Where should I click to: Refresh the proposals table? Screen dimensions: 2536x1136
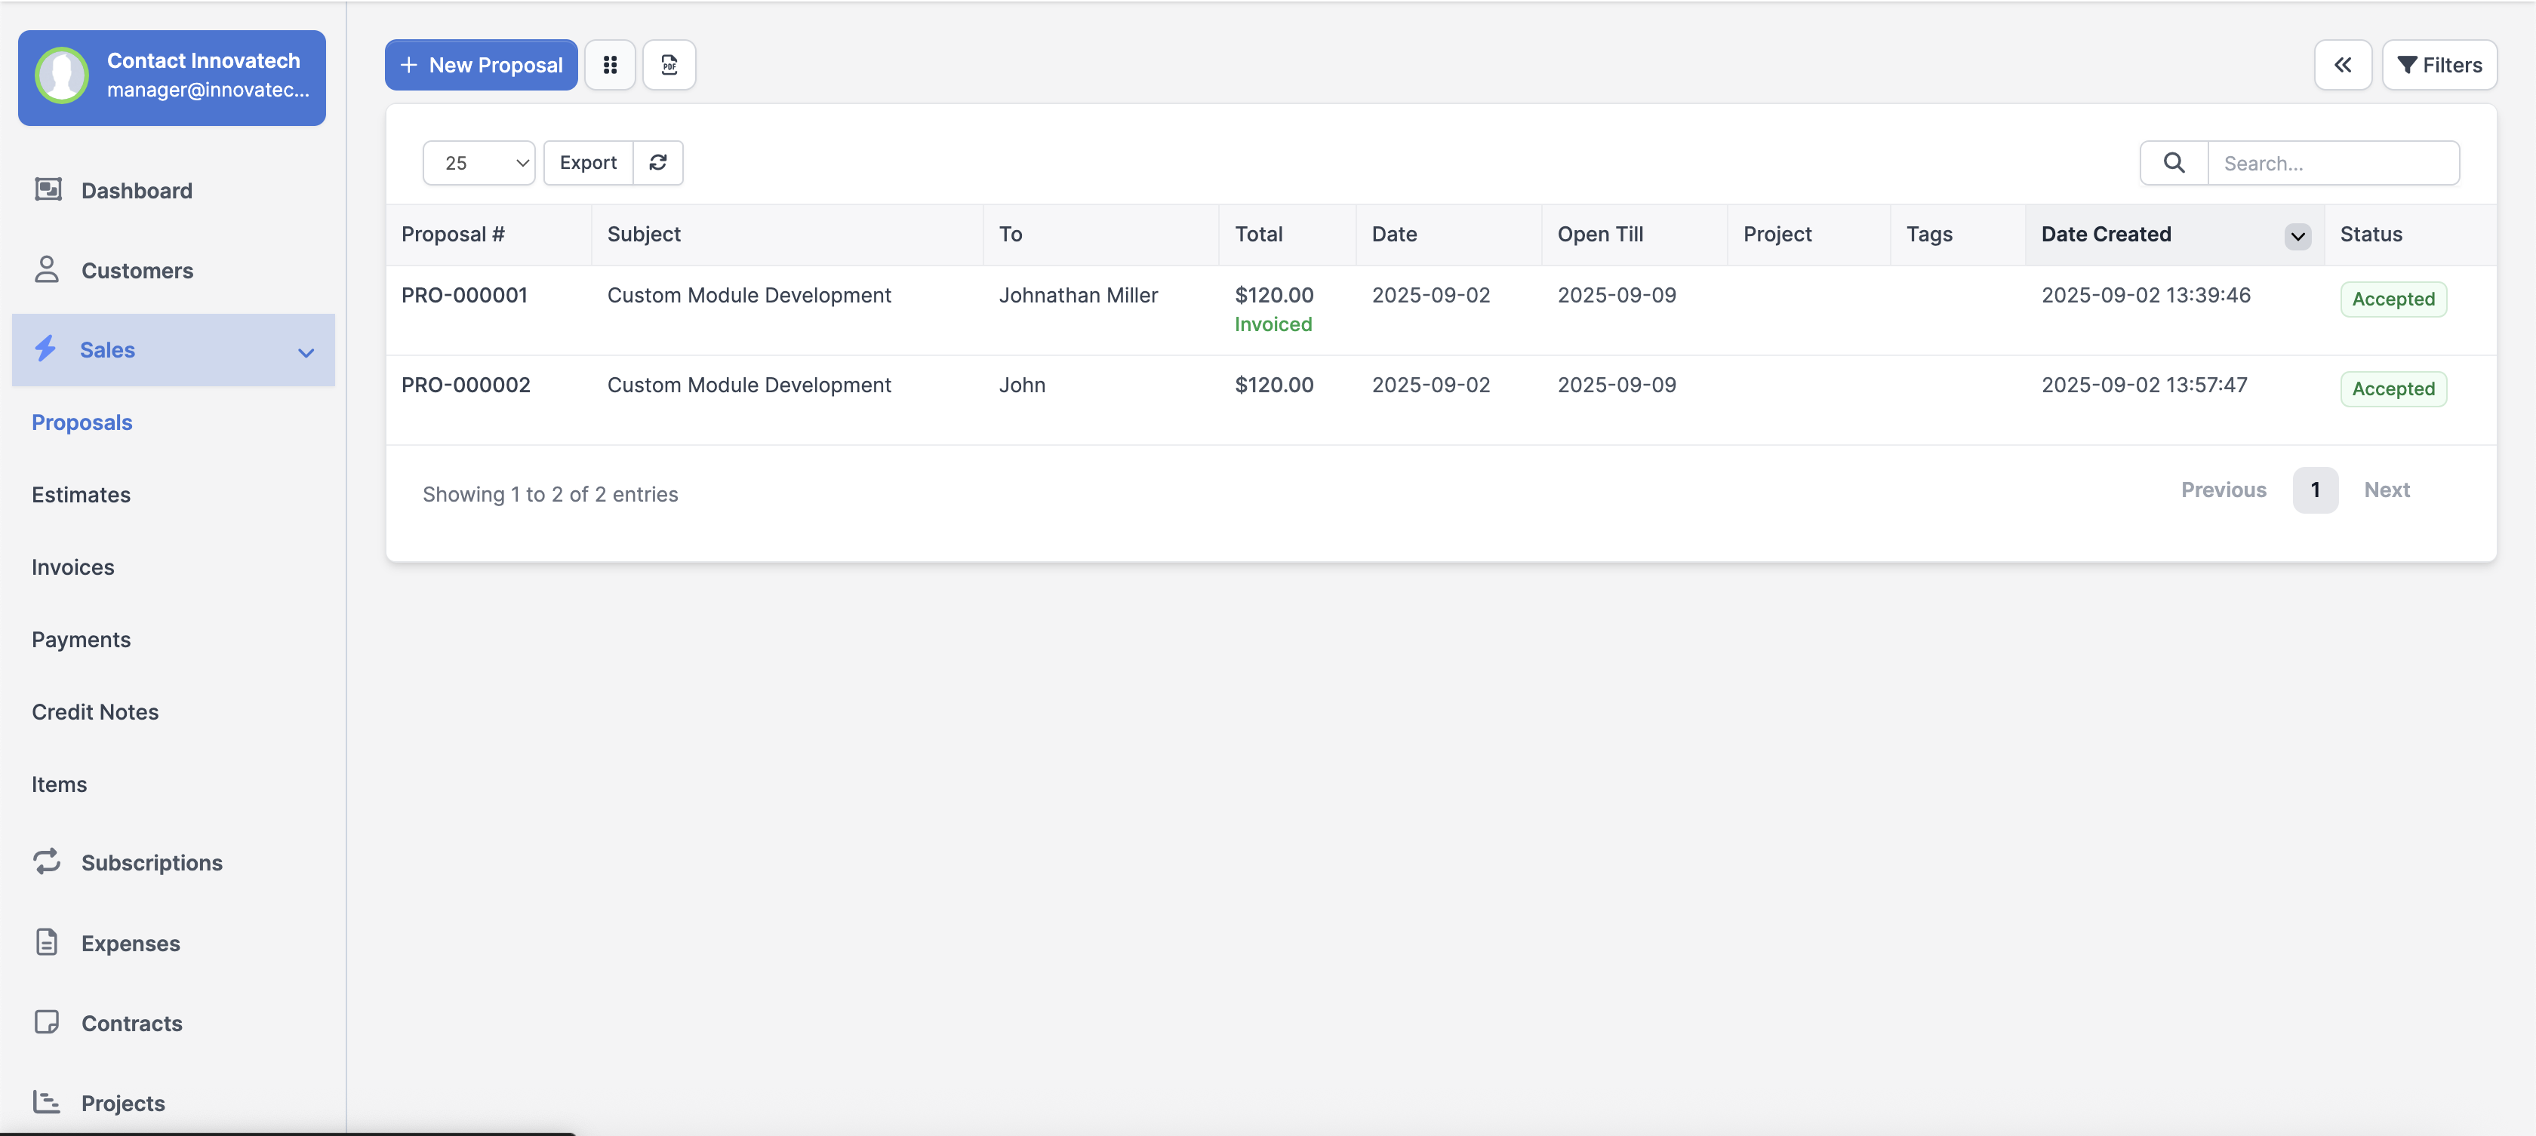coord(657,162)
